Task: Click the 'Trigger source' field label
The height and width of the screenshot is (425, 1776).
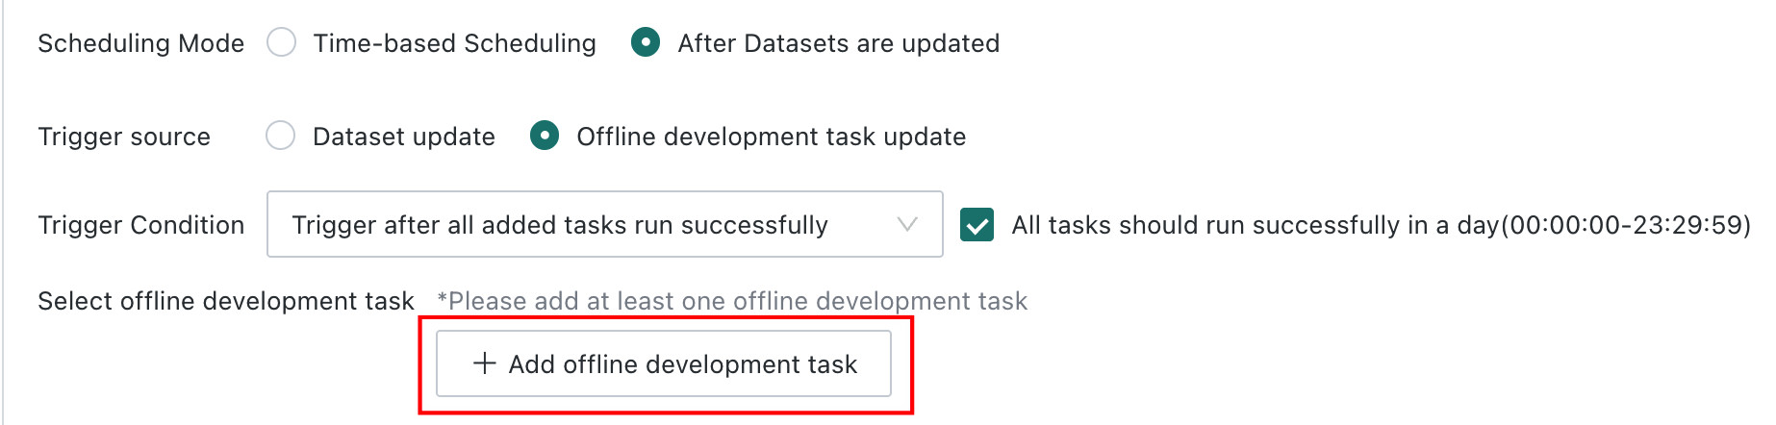Action: 124,137
